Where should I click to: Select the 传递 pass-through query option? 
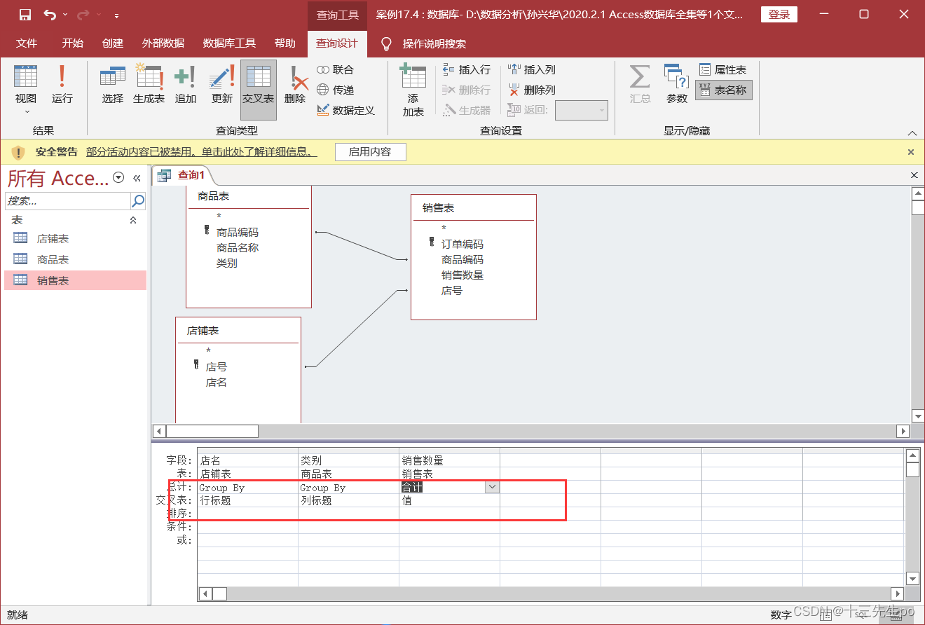336,90
